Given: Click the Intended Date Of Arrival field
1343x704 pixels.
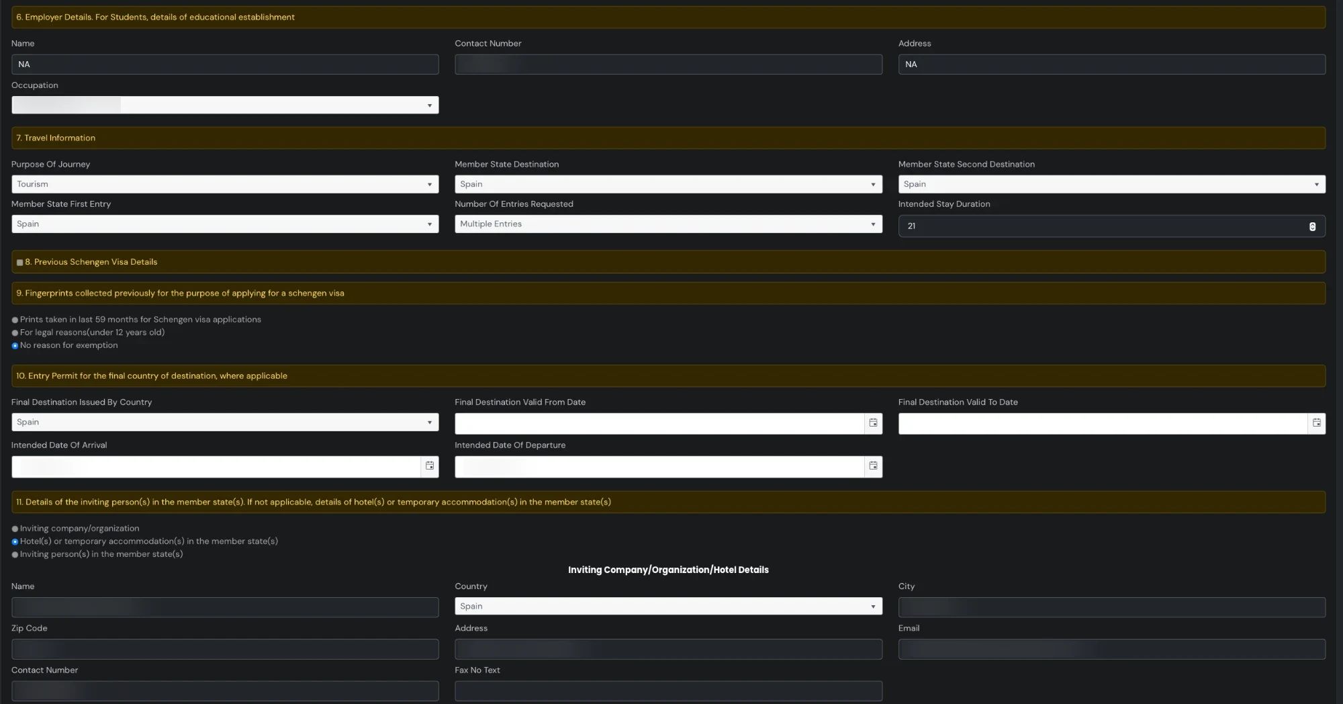Looking at the screenshot, I should click(x=216, y=467).
